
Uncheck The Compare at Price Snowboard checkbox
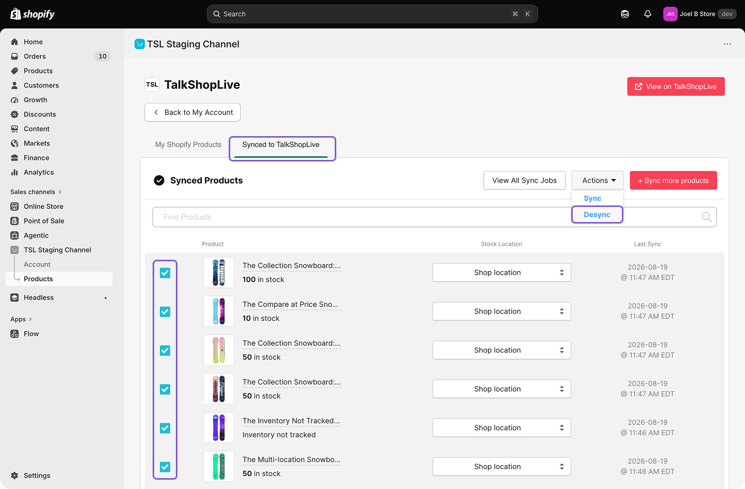pos(165,312)
